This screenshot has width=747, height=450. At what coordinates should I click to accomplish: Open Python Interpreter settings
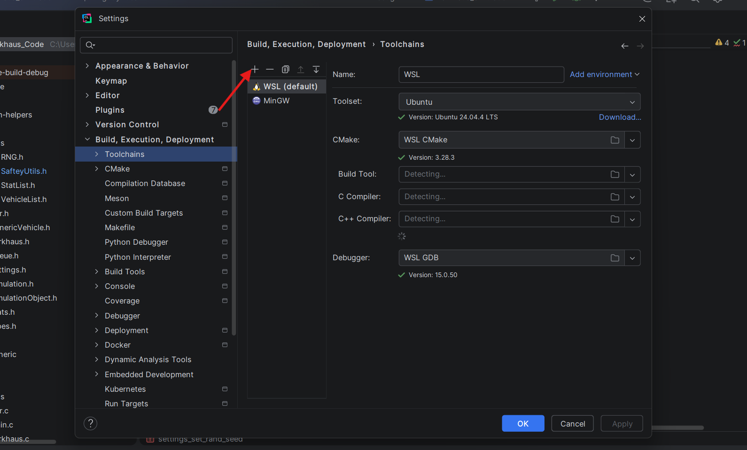pyautogui.click(x=138, y=257)
